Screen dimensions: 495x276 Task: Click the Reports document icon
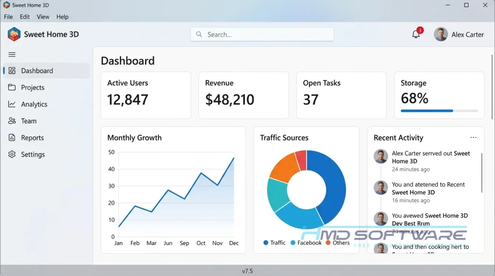(12, 138)
